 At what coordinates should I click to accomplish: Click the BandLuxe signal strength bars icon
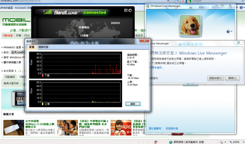(x=47, y=12)
